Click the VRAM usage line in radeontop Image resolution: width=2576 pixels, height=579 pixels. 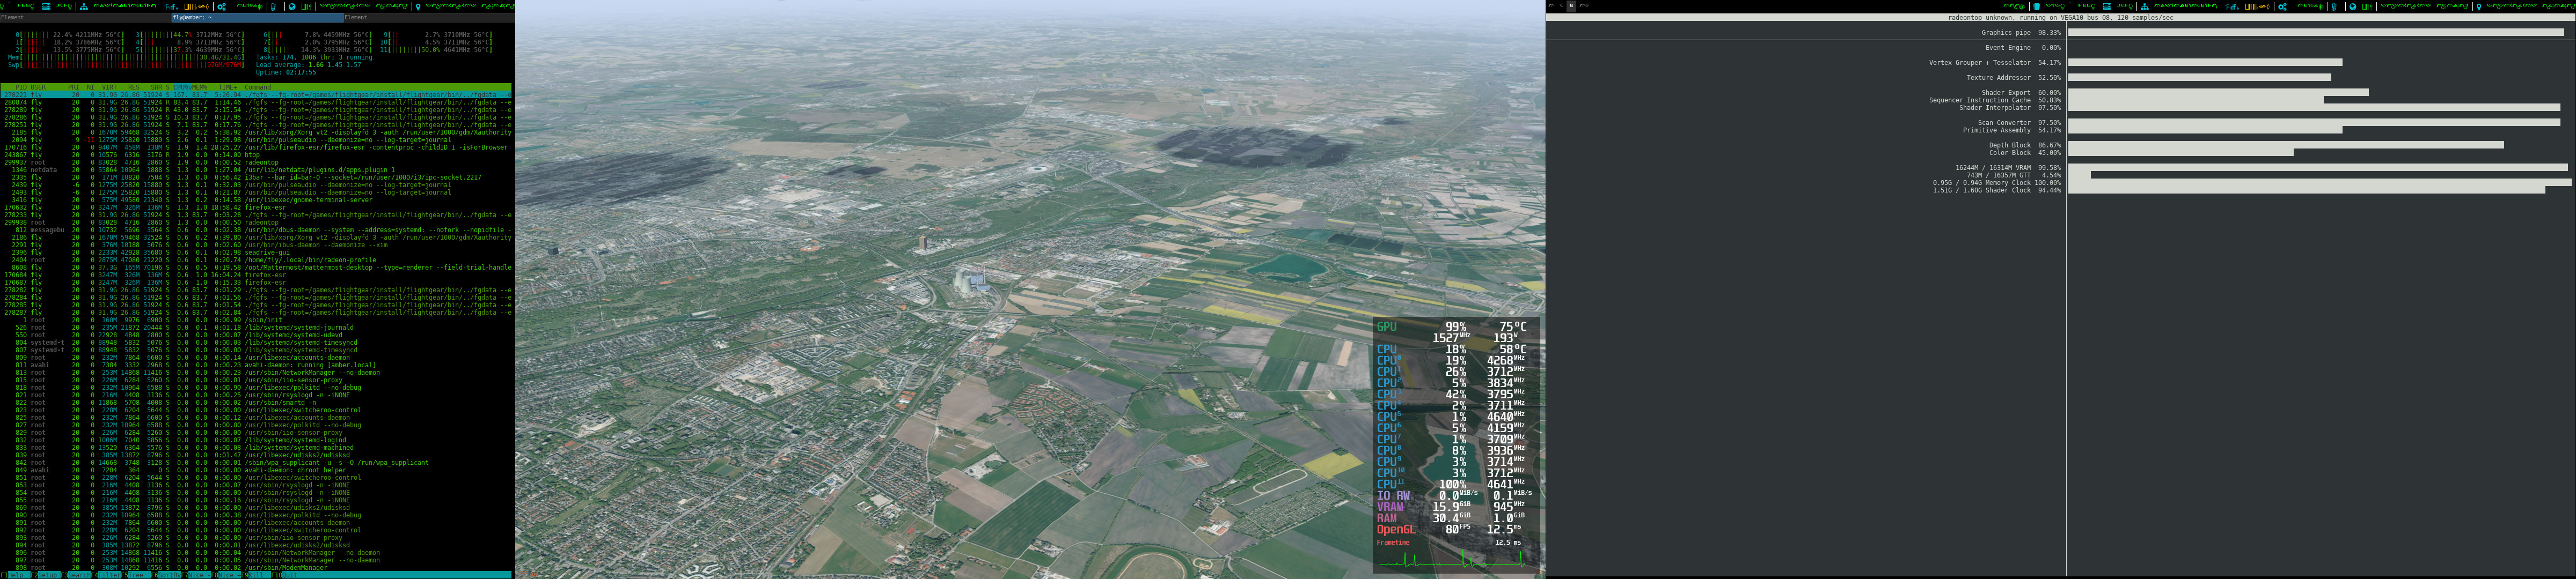coord(2008,168)
